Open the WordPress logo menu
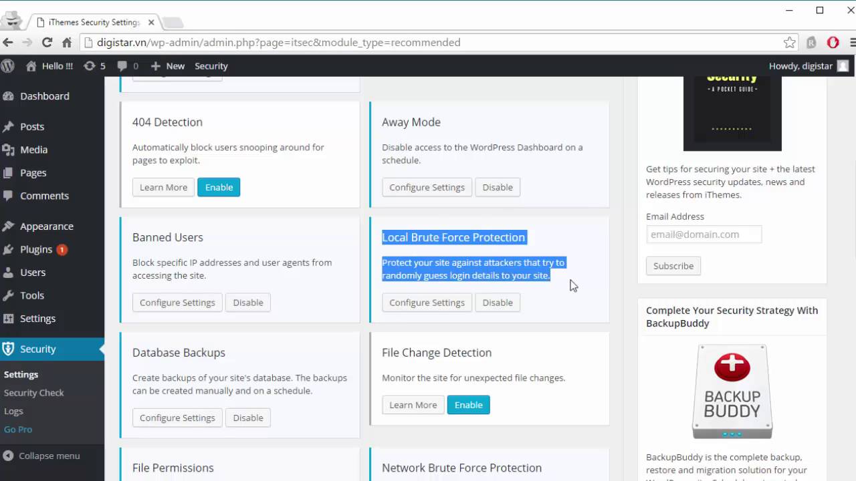Screen dimensions: 856x481 [8, 65]
